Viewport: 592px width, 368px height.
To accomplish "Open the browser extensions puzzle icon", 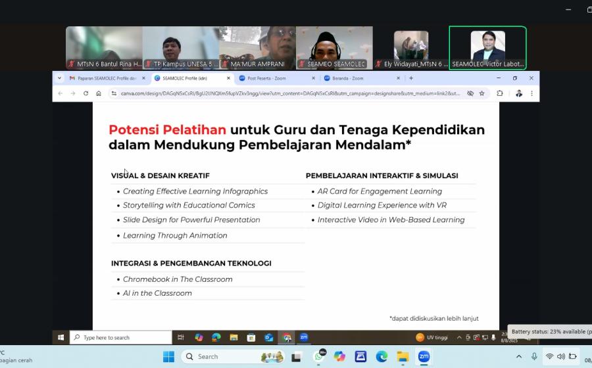I will click(500, 93).
